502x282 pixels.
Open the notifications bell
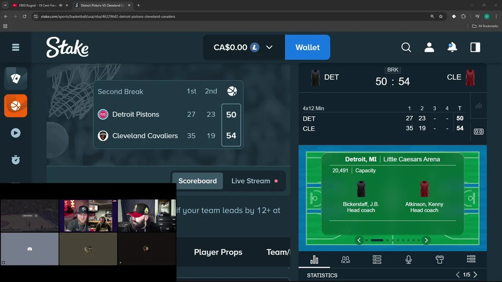click(x=452, y=47)
